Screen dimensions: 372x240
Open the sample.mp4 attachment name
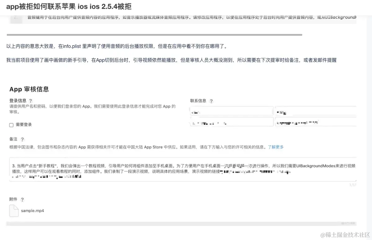click(x=33, y=211)
